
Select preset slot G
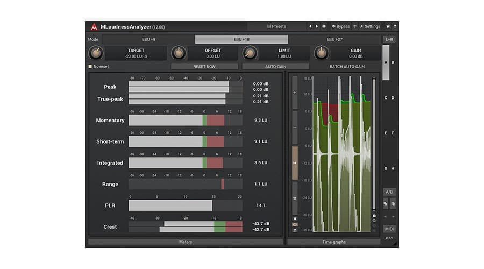tap(386, 168)
